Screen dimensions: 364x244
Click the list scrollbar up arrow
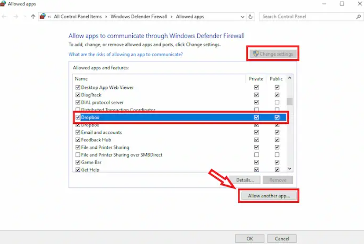(x=289, y=78)
